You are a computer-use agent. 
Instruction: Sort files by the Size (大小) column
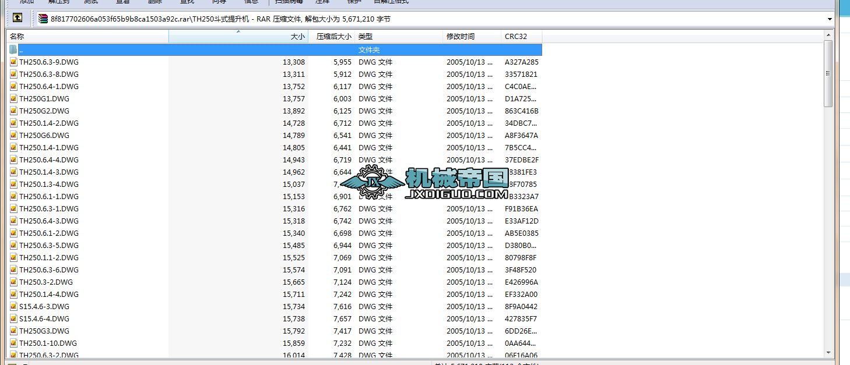tap(296, 36)
